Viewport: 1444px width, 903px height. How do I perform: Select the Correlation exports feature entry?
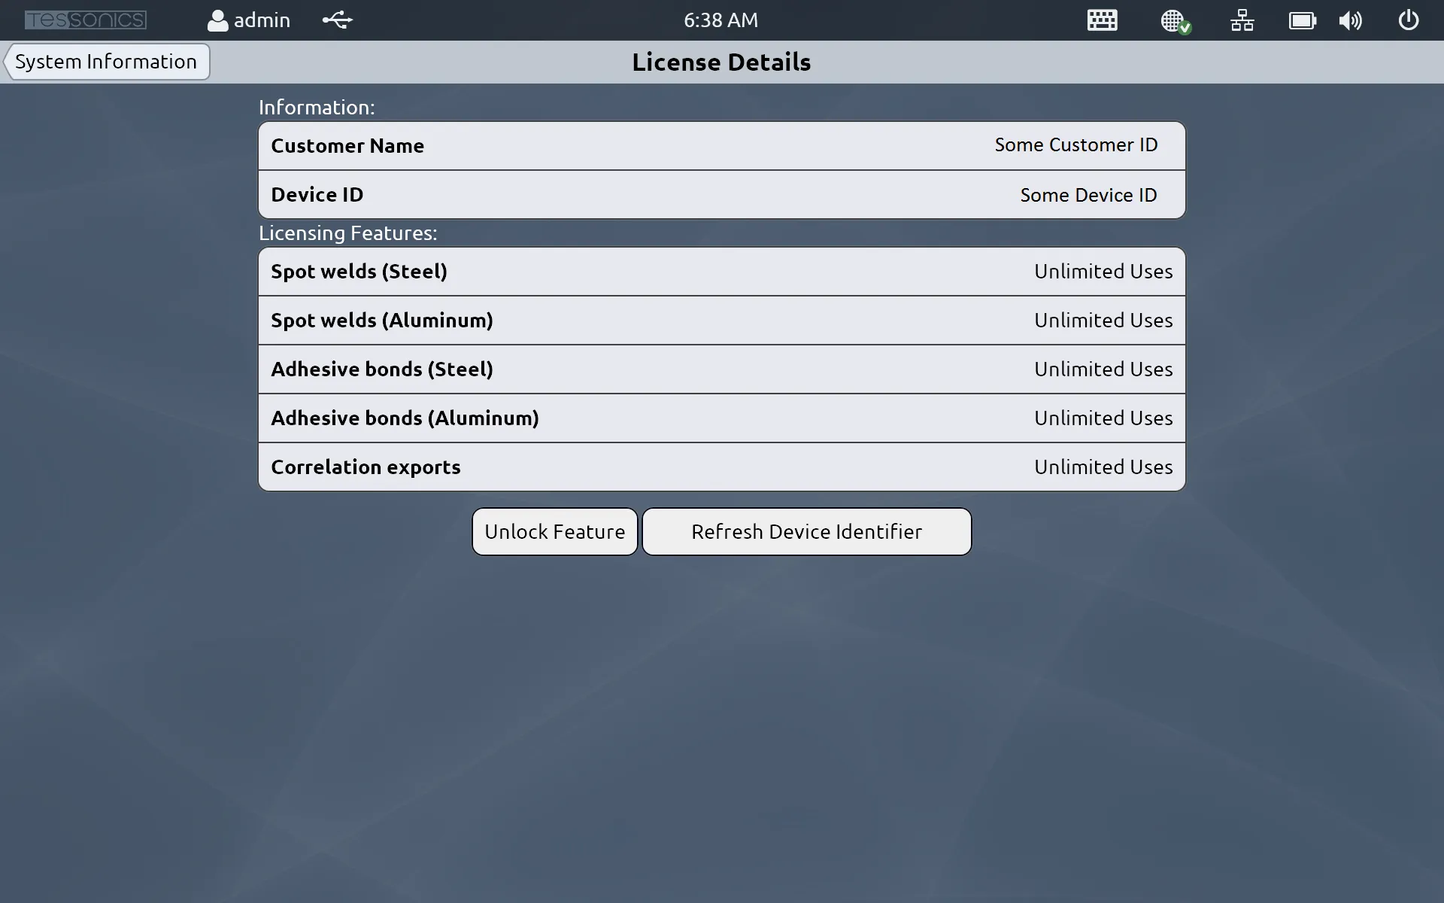(720, 467)
